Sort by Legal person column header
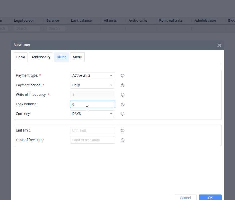The image size is (235, 200). pyautogui.click(x=24, y=21)
